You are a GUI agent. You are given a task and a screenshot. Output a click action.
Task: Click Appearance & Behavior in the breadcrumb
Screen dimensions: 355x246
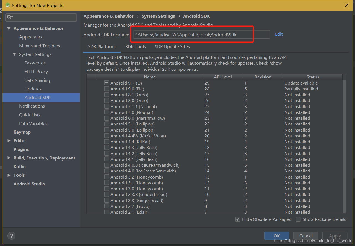point(108,16)
